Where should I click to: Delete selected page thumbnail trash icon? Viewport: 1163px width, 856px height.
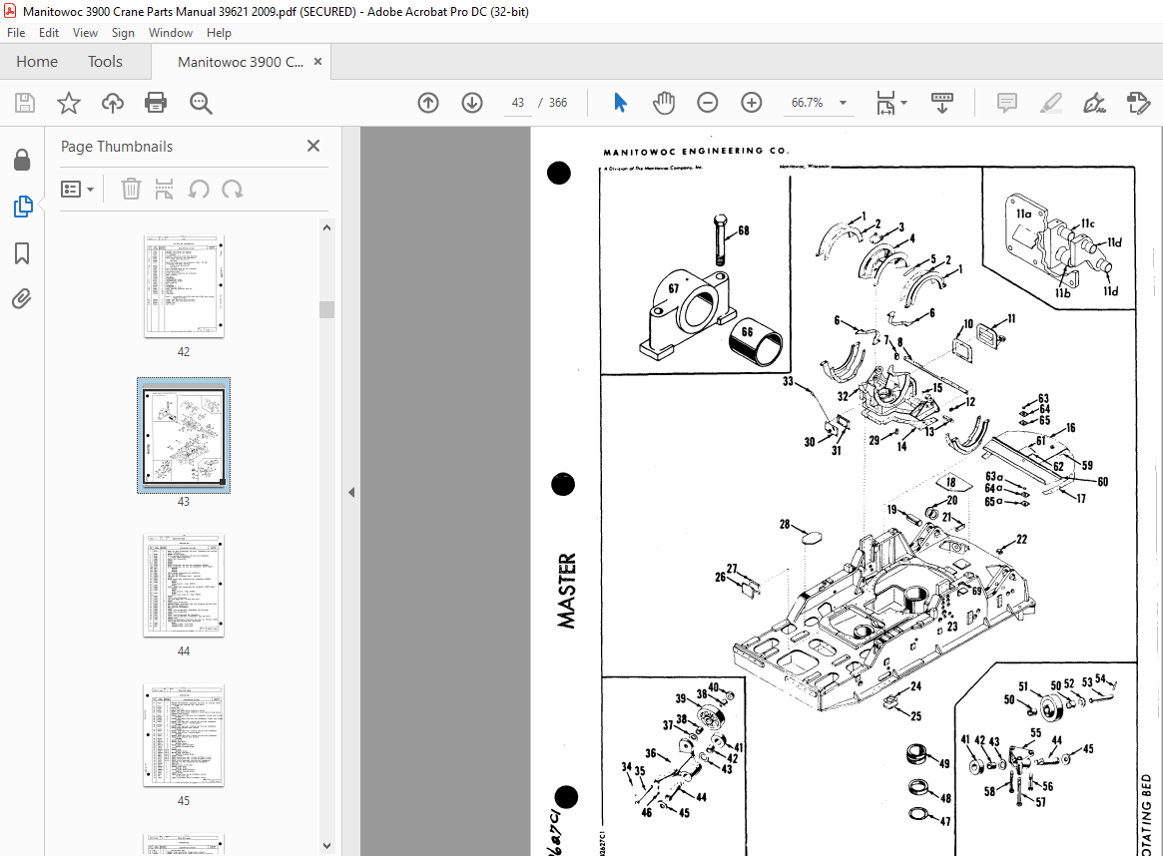(131, 189)
